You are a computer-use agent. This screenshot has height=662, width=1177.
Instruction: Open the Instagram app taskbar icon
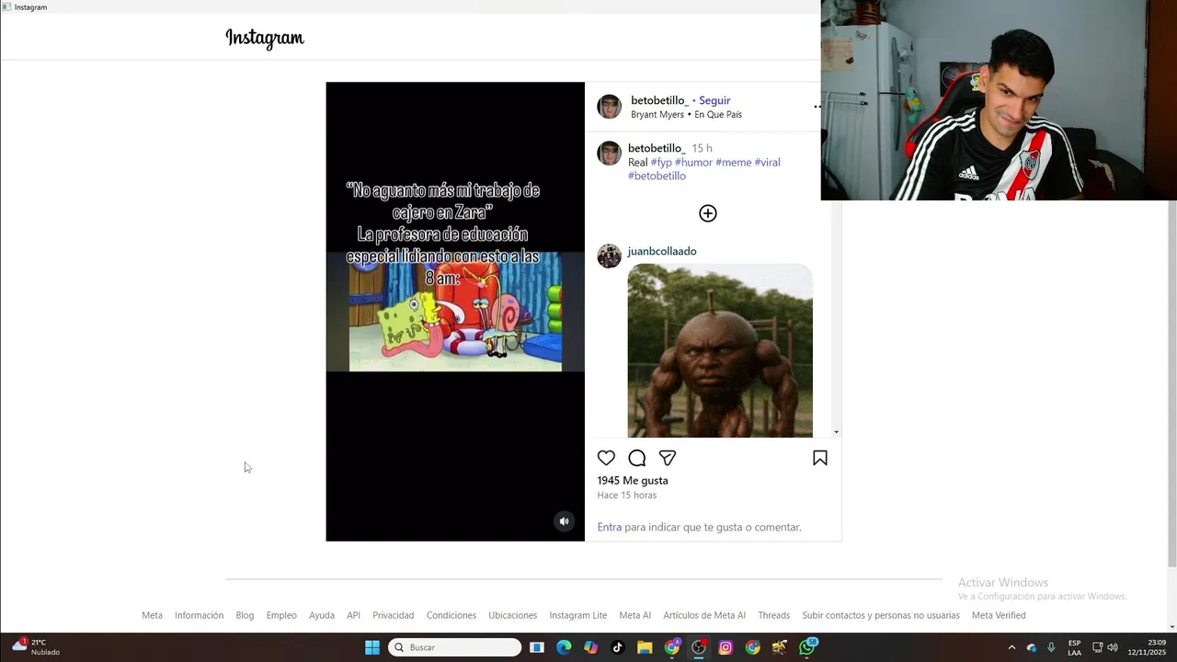point(726,647)
